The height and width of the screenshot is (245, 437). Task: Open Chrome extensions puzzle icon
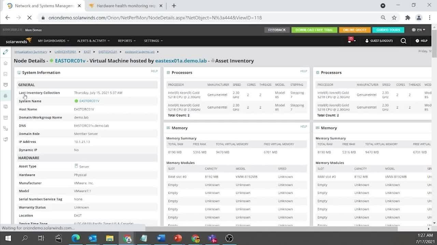[x=408, y=18]
